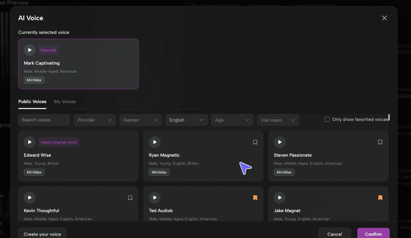Image resolution: width=411 pixels, height=238 pixels.
Task: Open the English language dropdown
Action: pyautogui.click(x=186, y=120)
